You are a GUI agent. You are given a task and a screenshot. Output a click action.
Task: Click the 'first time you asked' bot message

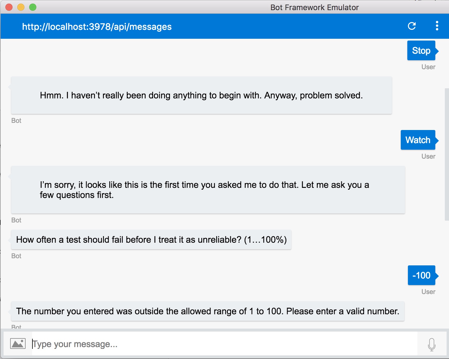(x=208, y=190)
